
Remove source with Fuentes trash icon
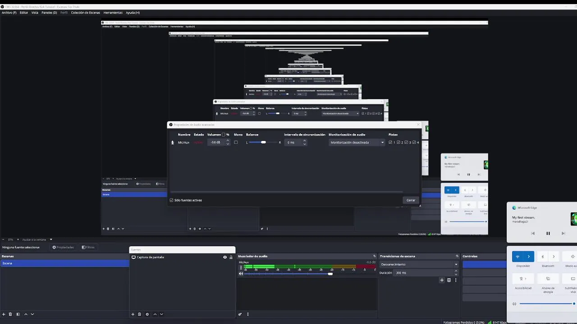click(139, 314)
